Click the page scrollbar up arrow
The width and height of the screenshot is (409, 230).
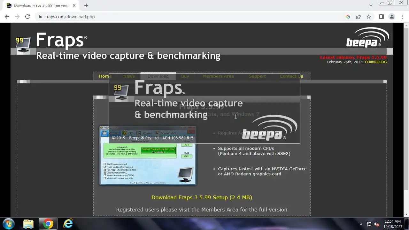point(406,25)
